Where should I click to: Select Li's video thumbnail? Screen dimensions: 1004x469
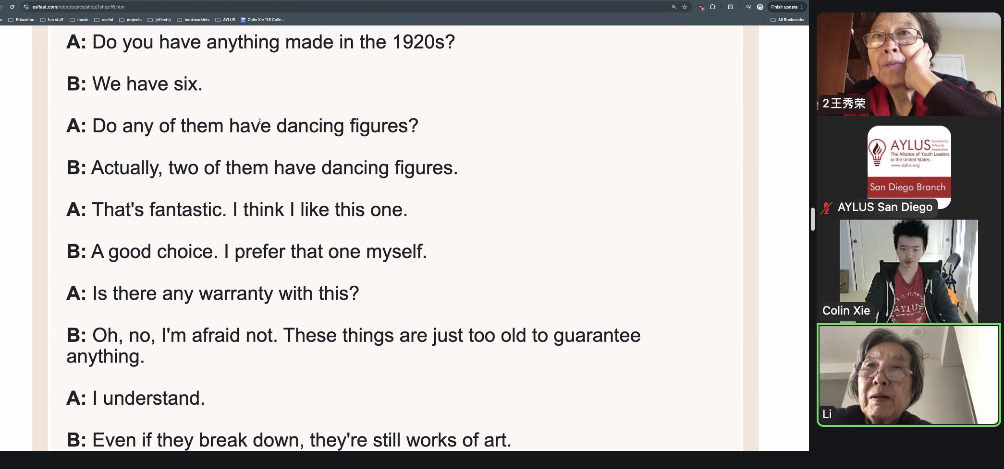click(x=909, y=375)
